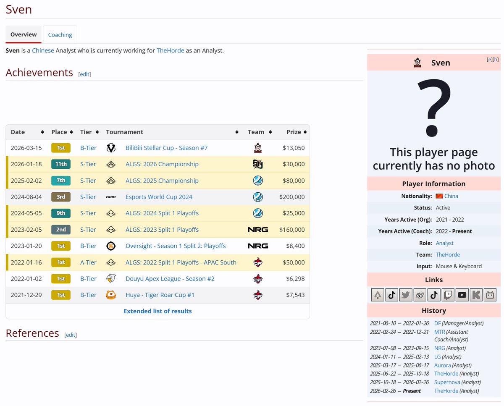Open ALGS: 2022 Split 1 Playoffs - APAC South

tap(181, 262)
